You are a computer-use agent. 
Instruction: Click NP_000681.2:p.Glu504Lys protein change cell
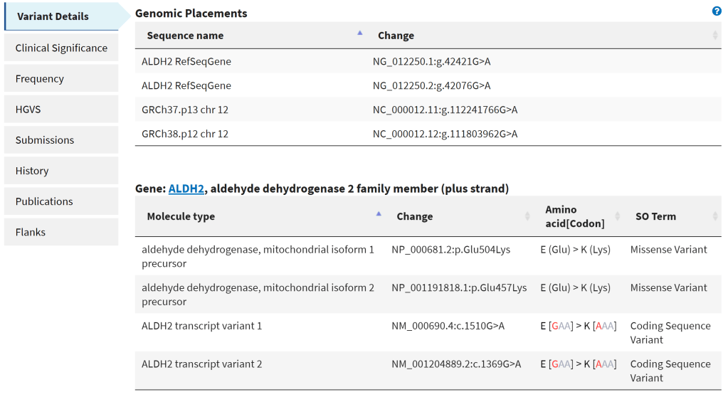[x=459, y=250]
